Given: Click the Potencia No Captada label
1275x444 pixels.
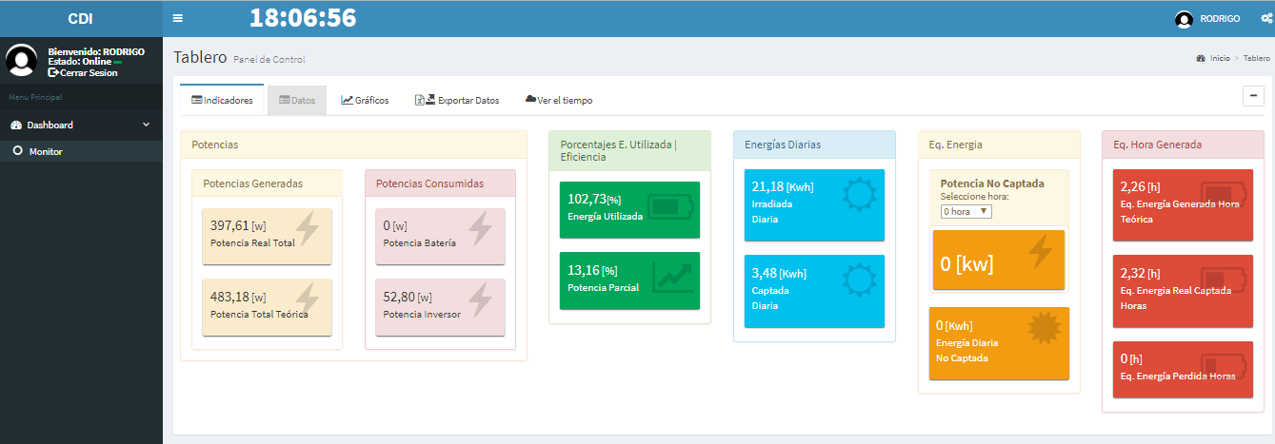Looking at the screenshot, I should (x=992, y=183).
